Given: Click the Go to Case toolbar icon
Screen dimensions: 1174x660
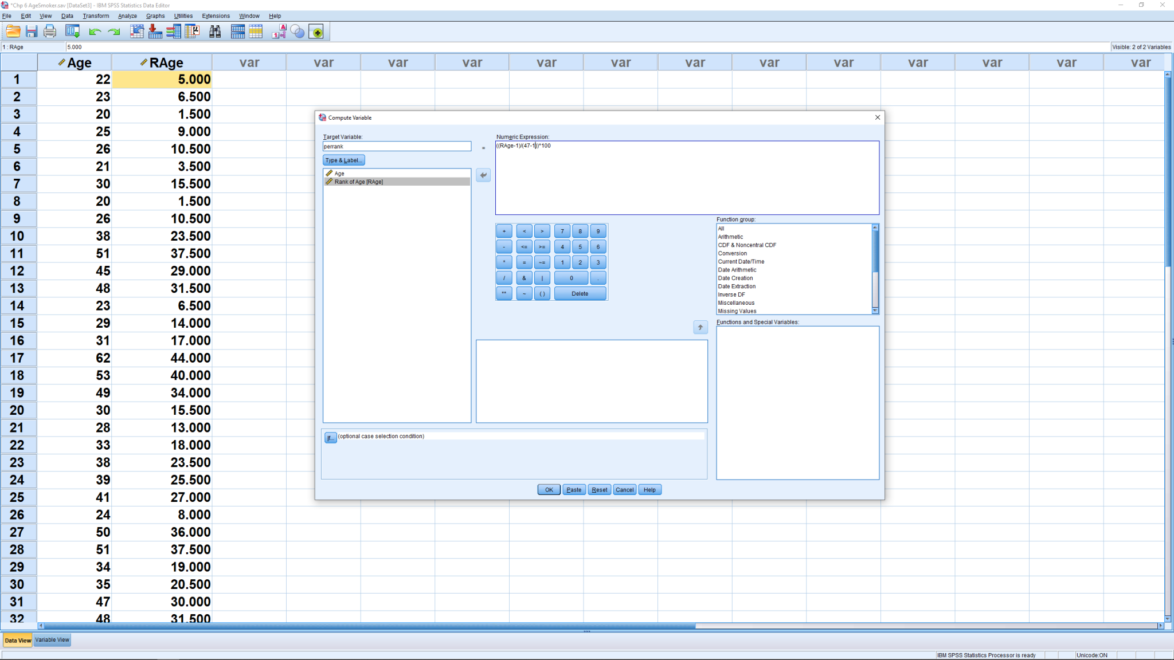Looking at the screenshot, I should point(136,32).
